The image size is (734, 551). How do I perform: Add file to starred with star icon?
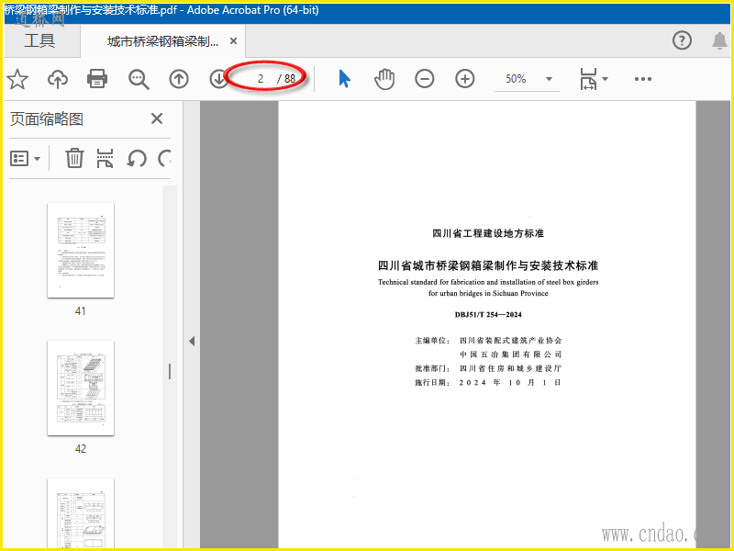click(x=17, y=79)
